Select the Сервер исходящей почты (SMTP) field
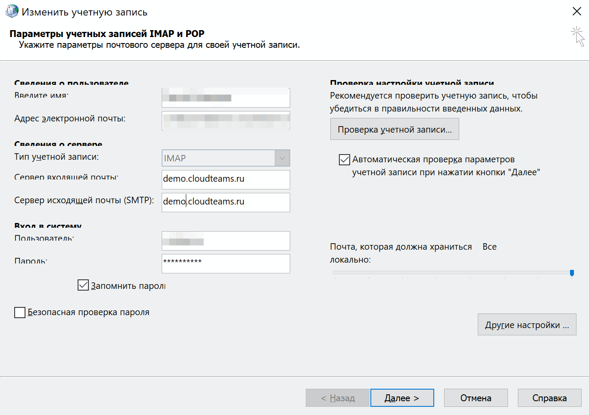Viewport: 589px width, 415px height. 226,202
